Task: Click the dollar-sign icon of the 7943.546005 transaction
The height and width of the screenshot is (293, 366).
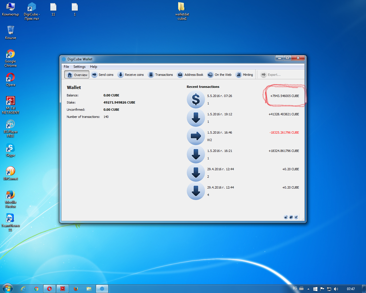Action: pos(196,99)
